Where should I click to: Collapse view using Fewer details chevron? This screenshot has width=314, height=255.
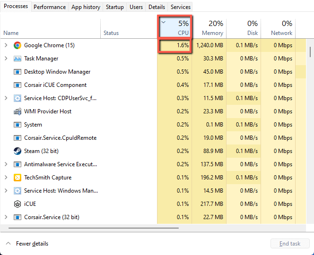(8, 243)
